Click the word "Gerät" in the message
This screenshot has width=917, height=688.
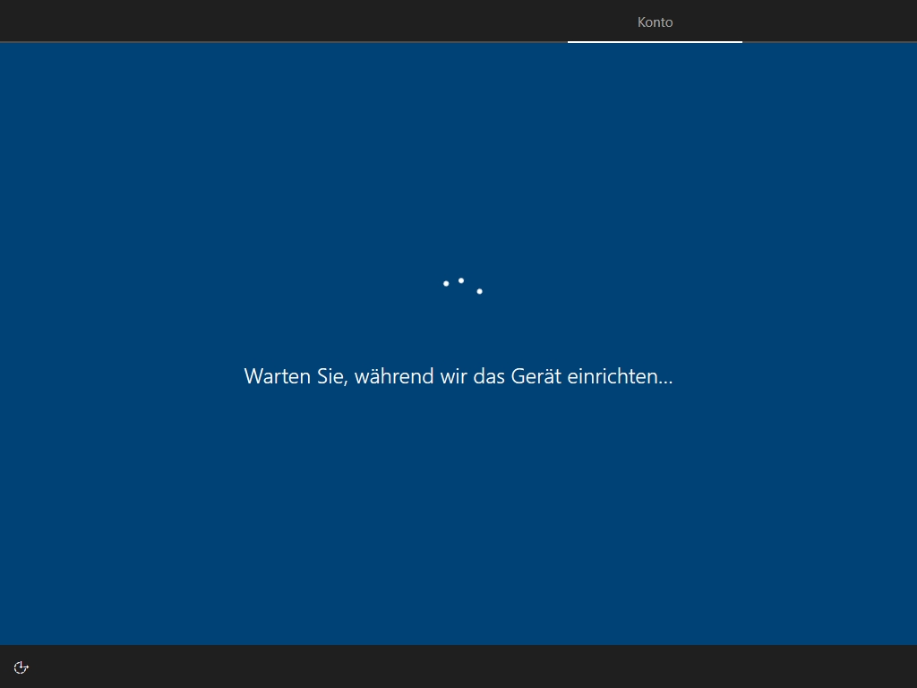point(536,376)
